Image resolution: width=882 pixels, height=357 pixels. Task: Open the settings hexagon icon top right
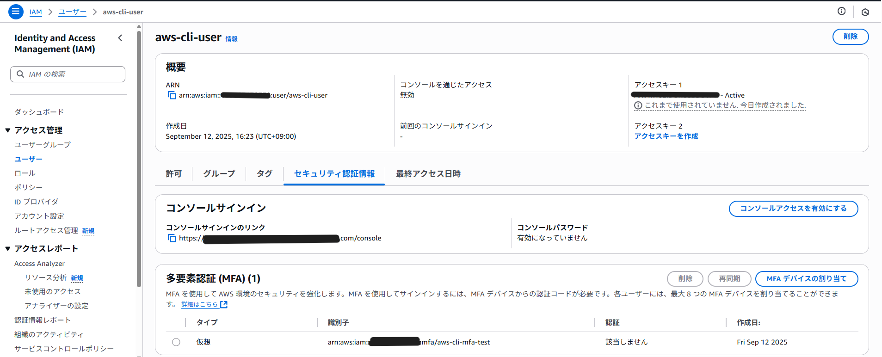coord(865,12)
